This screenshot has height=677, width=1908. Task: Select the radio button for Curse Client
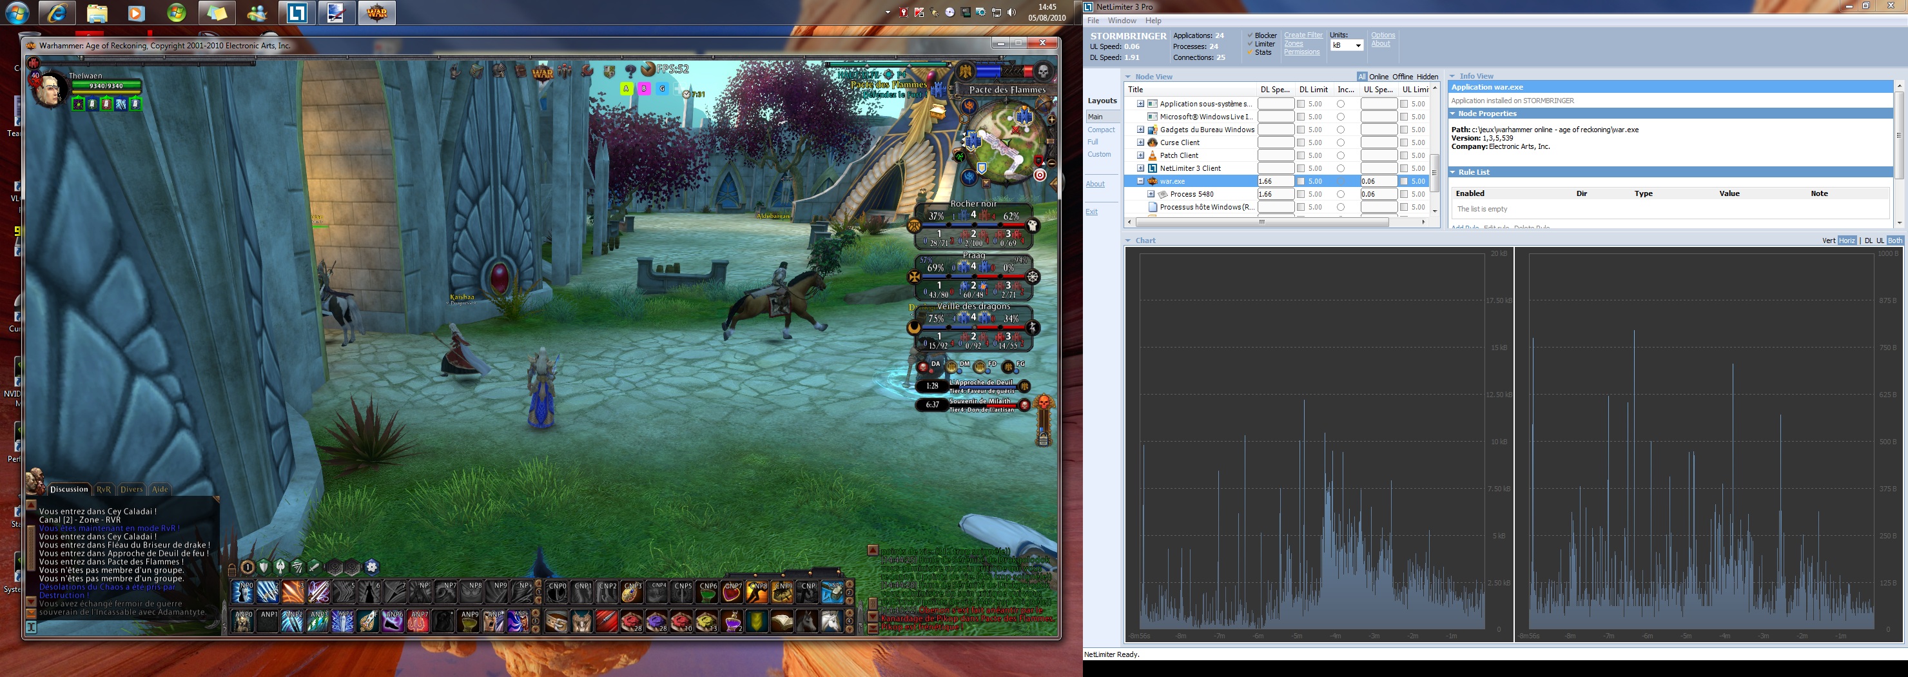point(1341,142)
